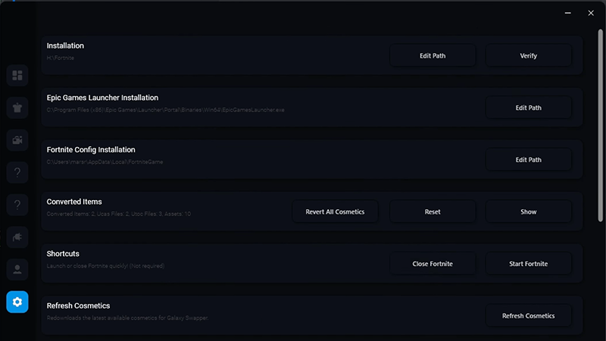Click the Verify button

pyautogui.click(x=528, y=55)
